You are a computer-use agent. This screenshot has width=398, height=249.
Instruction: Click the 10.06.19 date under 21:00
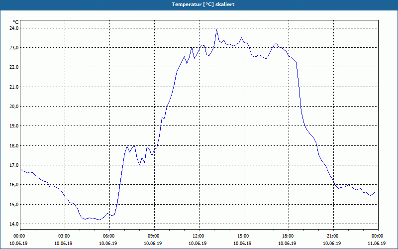pyautogui.click(x=332, y=244)
